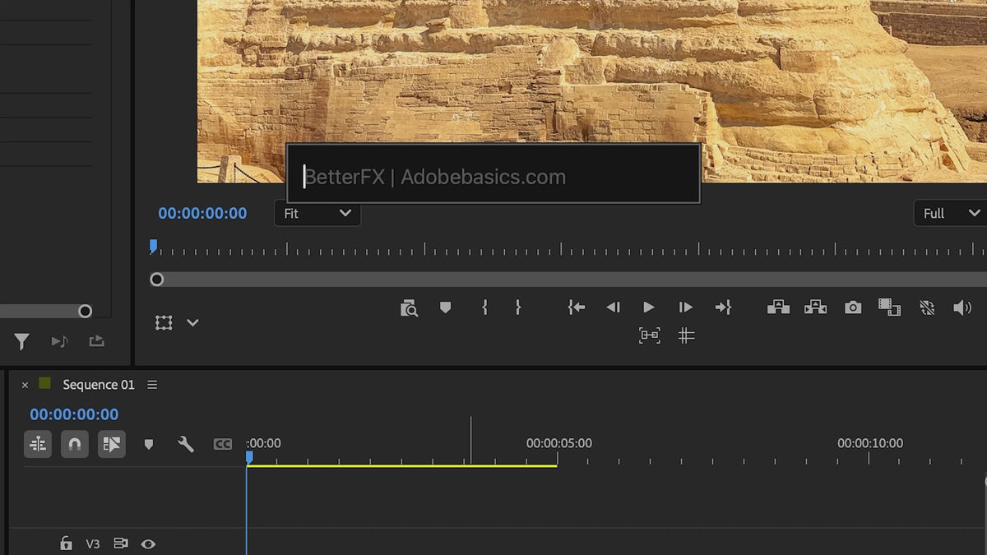Step back one frame
This screenshot has width=987, height=555.
(x=613, y=307)
